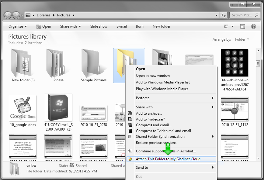
Task: Click the Acrobat combine files icon
Action: click(130, 151)
